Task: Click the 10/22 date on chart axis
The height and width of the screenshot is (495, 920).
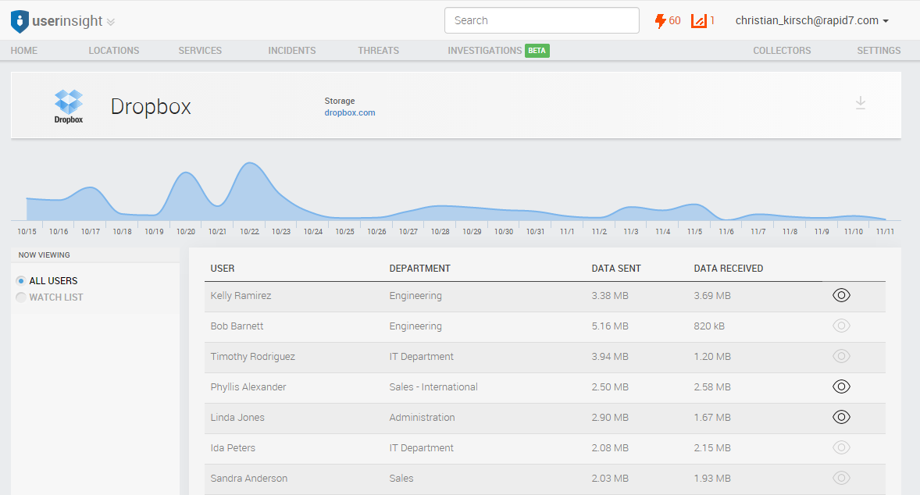Action: 249,232
